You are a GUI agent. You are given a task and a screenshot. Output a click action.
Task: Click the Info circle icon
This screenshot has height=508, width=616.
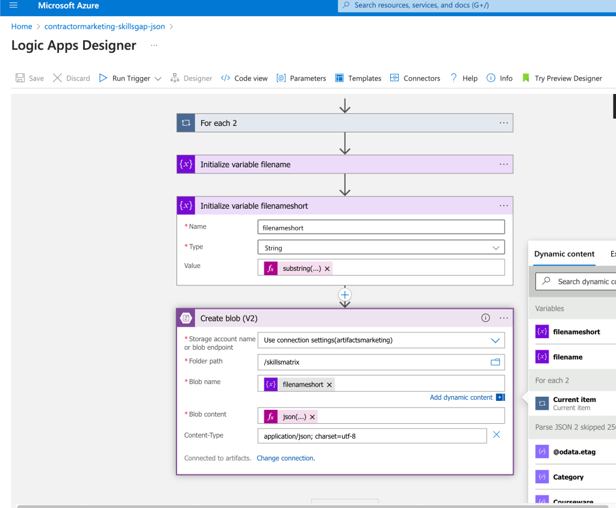(x=491, y=78)
